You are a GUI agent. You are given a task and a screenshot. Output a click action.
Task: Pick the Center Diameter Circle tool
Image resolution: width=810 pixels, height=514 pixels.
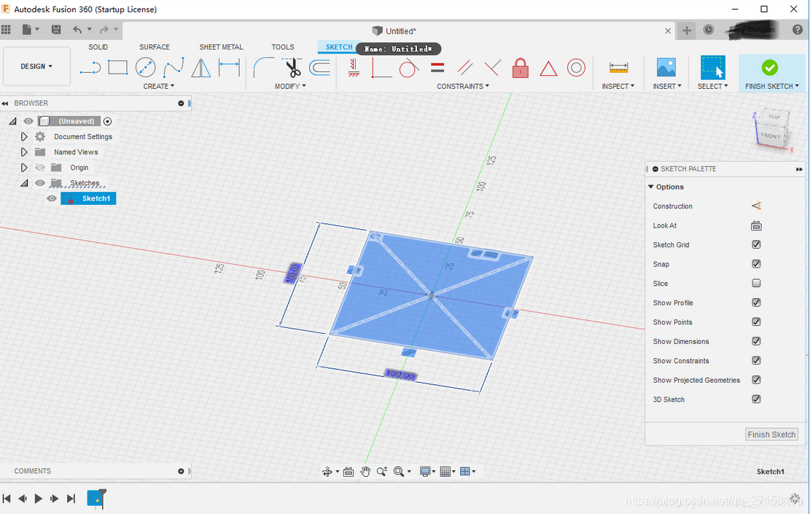(146, 68)
